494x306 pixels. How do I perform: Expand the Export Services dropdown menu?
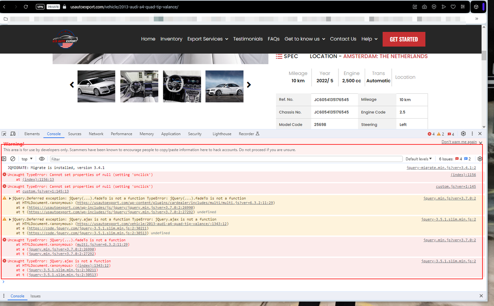(x=208, y=39)
